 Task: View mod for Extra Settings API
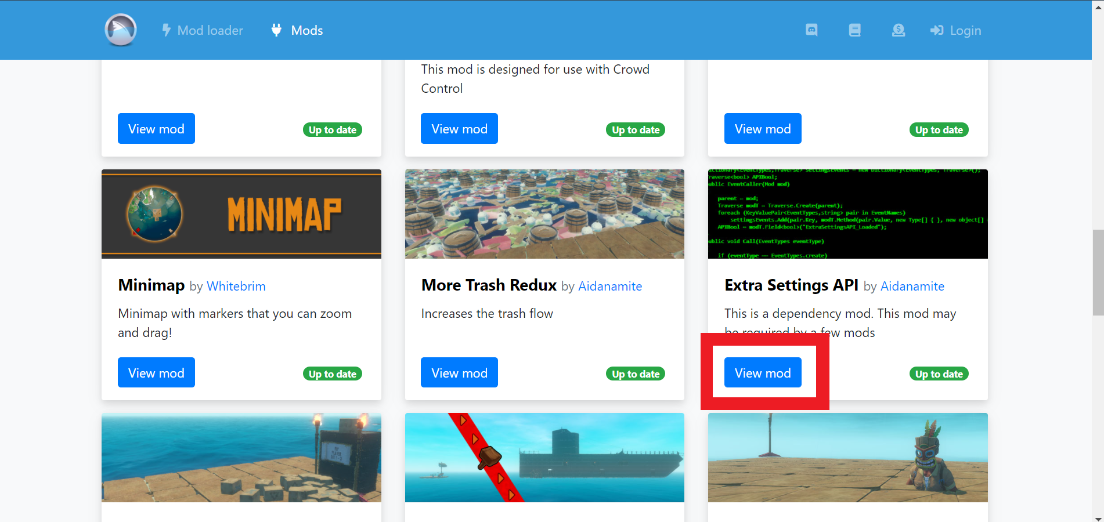coord(763,372)
